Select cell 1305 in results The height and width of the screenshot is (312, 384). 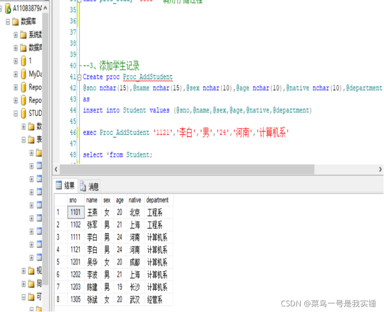pyautogui.click(x=76, y=300)
